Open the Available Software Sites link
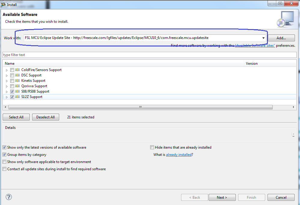300x205 pixels. tap(255, 46)
